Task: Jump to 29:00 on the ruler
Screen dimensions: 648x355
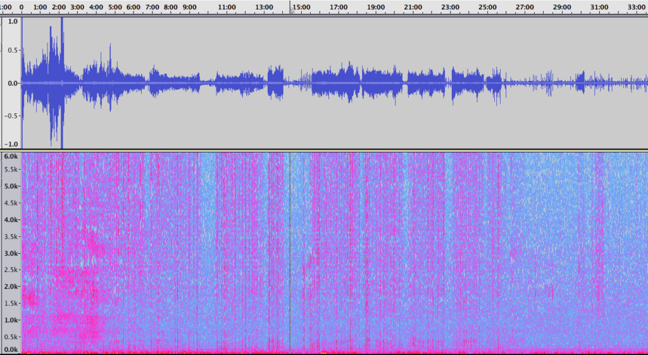Action: coord(562,7)
